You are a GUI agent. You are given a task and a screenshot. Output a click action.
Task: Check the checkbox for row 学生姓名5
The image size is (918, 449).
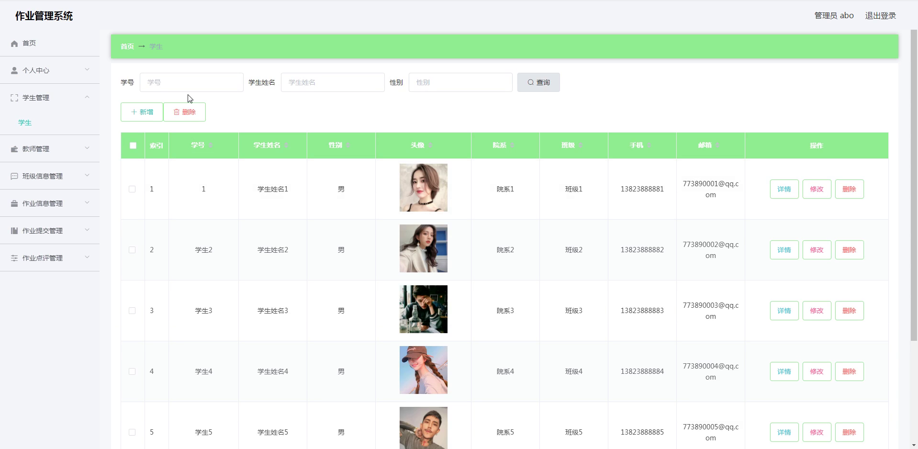click(132, 432)
